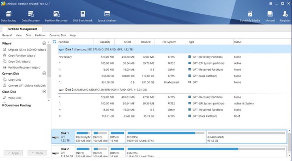Image resolution: width=292 pixels, height=161 pixels.
Task: Open the General menu
Action: click(x=7, y=35)
